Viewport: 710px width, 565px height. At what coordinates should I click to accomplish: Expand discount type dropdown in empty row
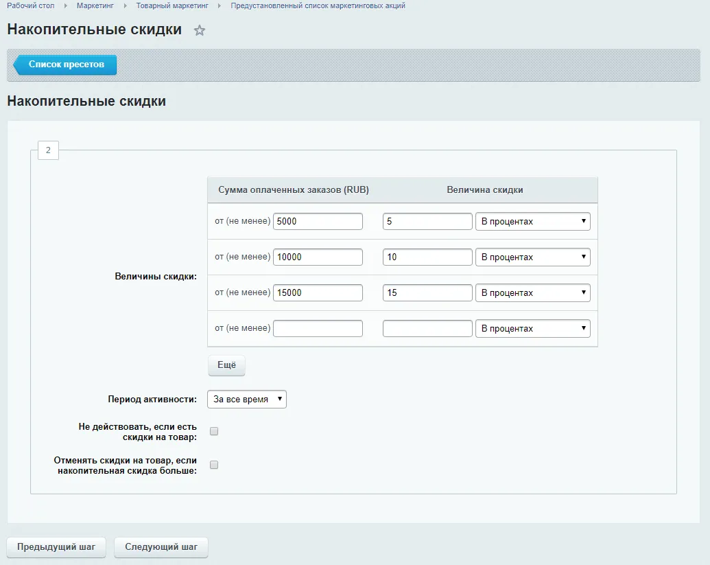tap(533, 329)
